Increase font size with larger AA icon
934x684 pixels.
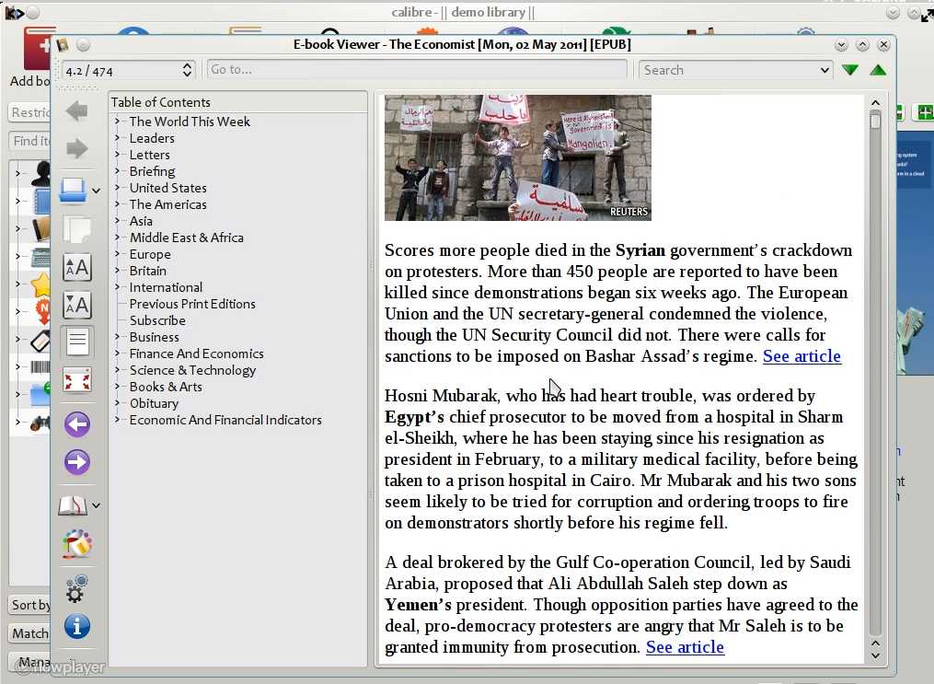[77, 268]
